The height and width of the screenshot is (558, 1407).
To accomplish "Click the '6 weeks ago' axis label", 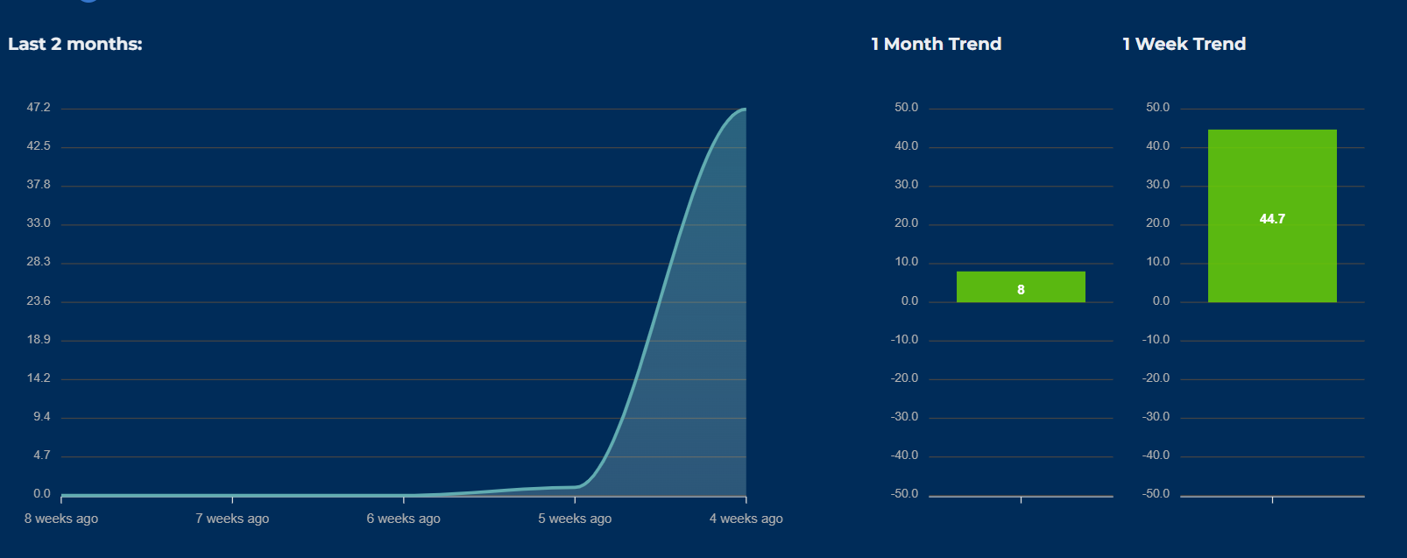I will (403, 519).
